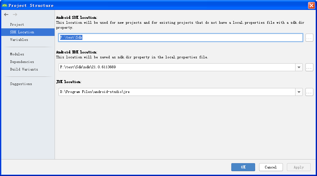317x176 pixels.
Task: Focus the Android SDK location text field
Action: click(x=181, y=38)
